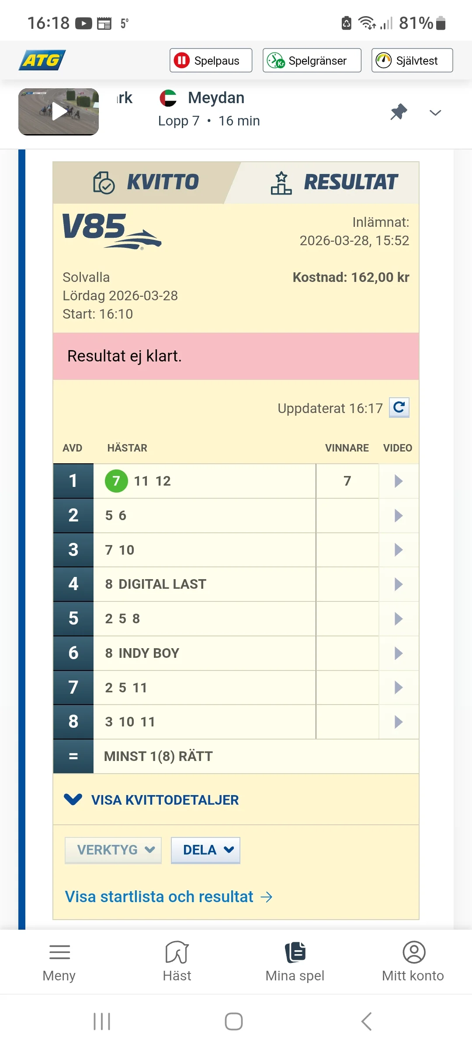Click the ATG logo

[42, 60]
